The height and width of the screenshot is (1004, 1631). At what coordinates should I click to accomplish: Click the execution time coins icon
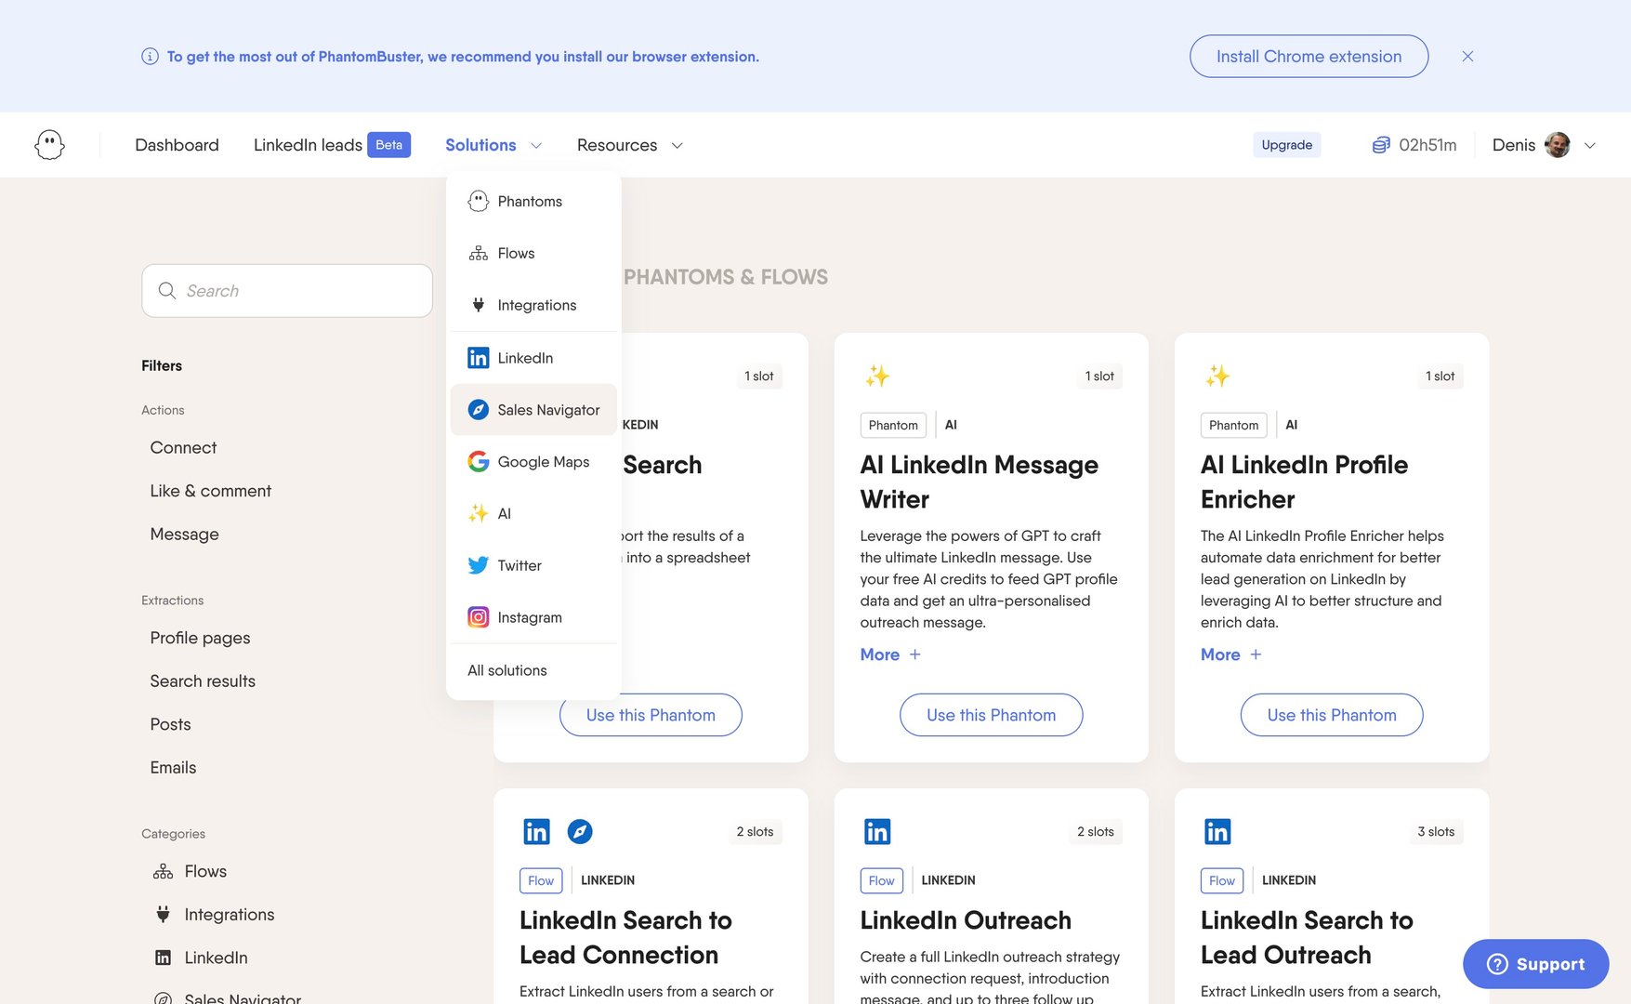[x=1381, y=144]
